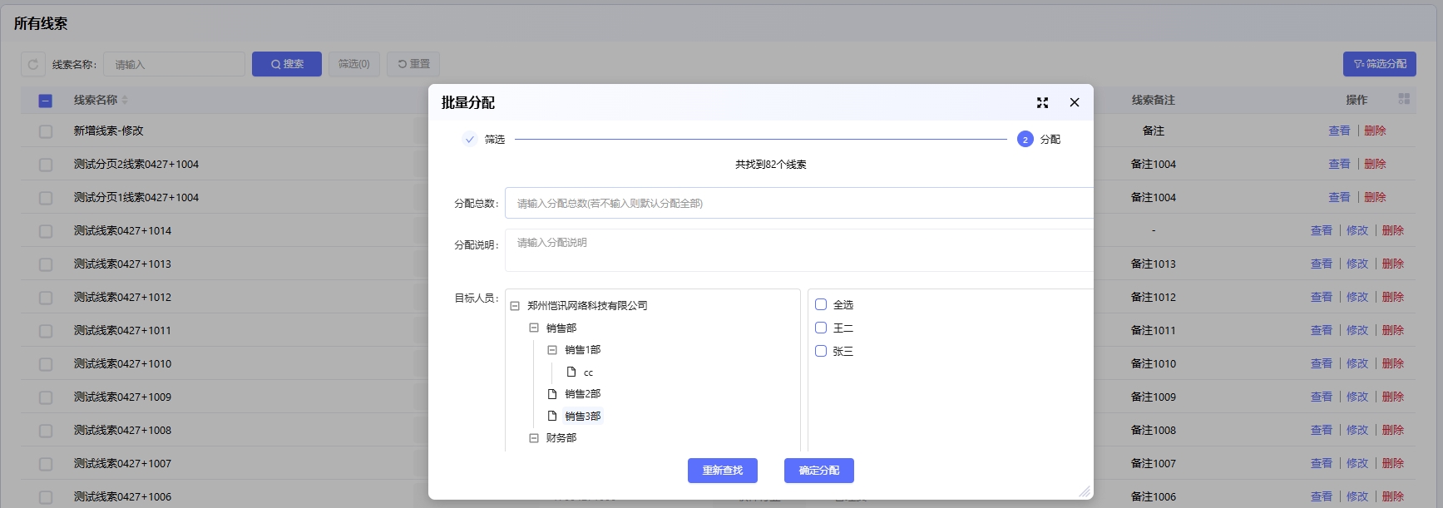
Task: Focus the 分配总数 input field
Action: tap(798, 203)
